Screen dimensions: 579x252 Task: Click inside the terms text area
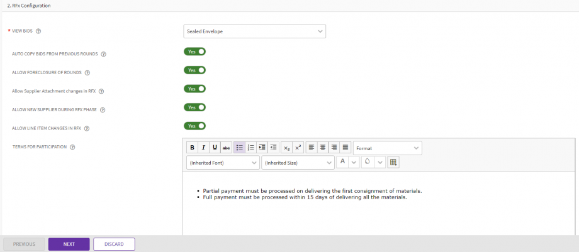tap(378, 214)
